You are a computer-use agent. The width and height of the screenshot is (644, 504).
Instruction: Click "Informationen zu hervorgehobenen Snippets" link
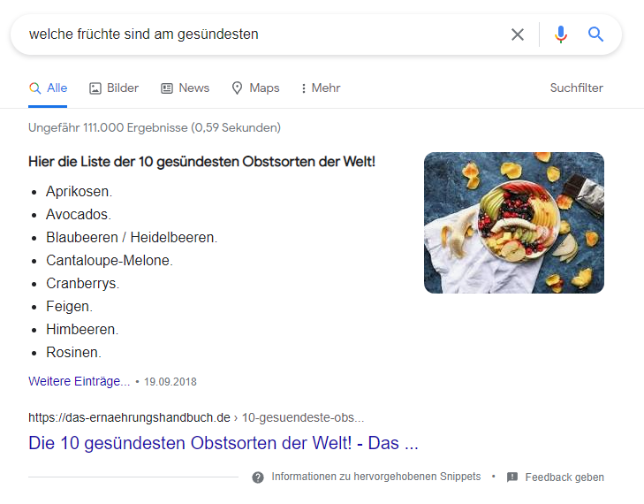coord(375,477)
